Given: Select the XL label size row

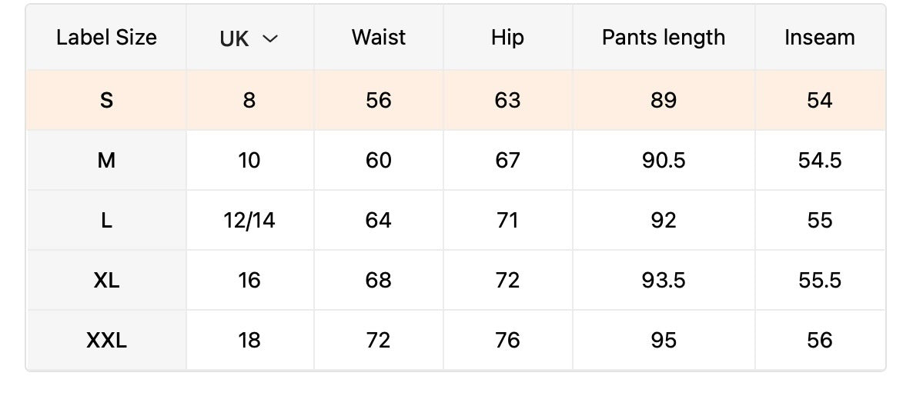Looking at the screenshot, I should pos(106,281).
